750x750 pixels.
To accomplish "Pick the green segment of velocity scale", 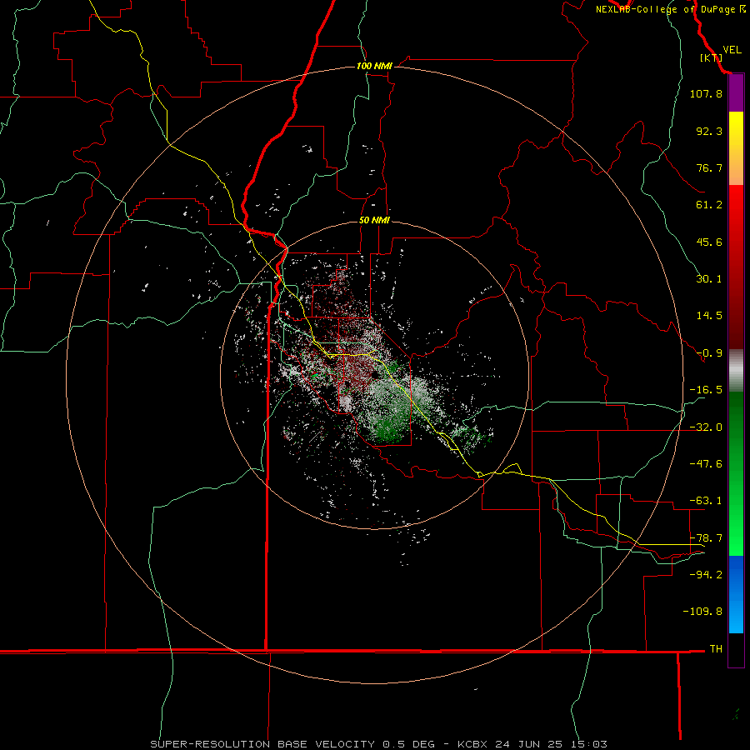I will [736, 473].
